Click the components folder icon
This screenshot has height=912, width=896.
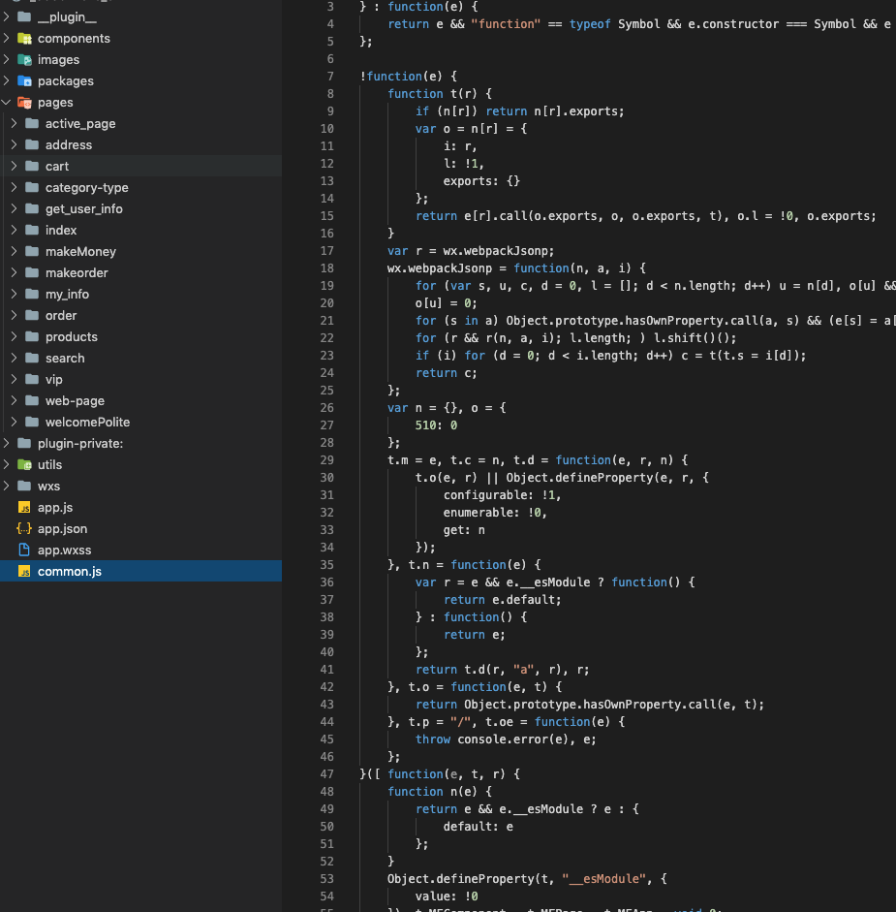click(24, 39)
